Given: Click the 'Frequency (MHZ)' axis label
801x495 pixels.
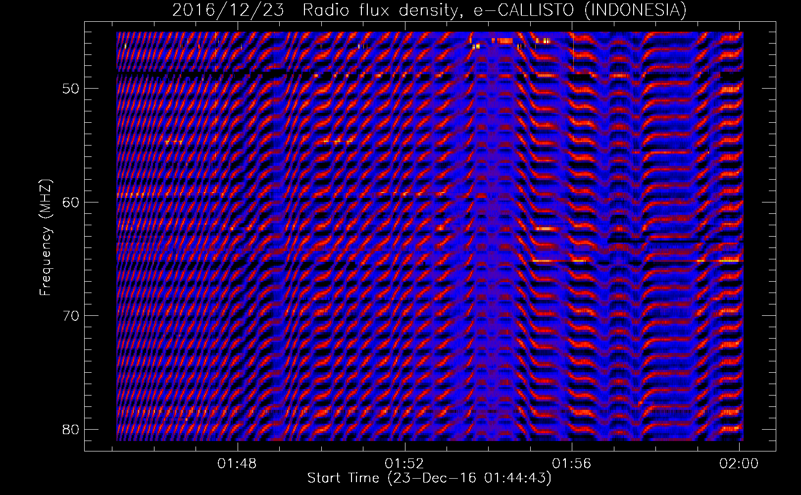Looking at the screenshot, I should tap(46, 238).
